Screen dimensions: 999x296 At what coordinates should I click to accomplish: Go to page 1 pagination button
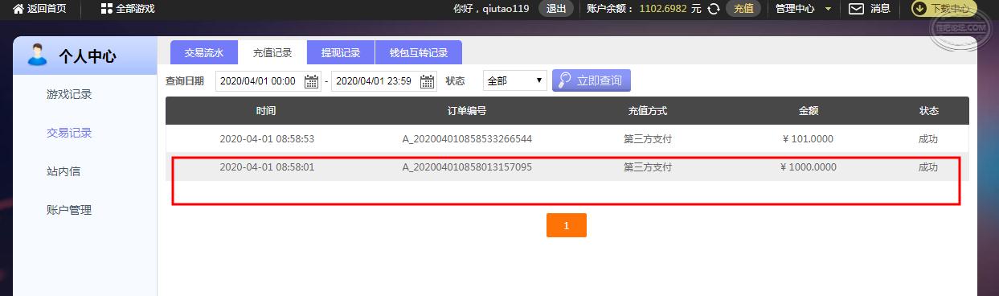567,225
